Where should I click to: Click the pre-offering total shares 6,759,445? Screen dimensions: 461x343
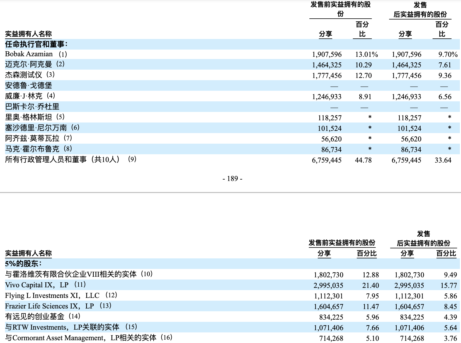pos(327,160)
